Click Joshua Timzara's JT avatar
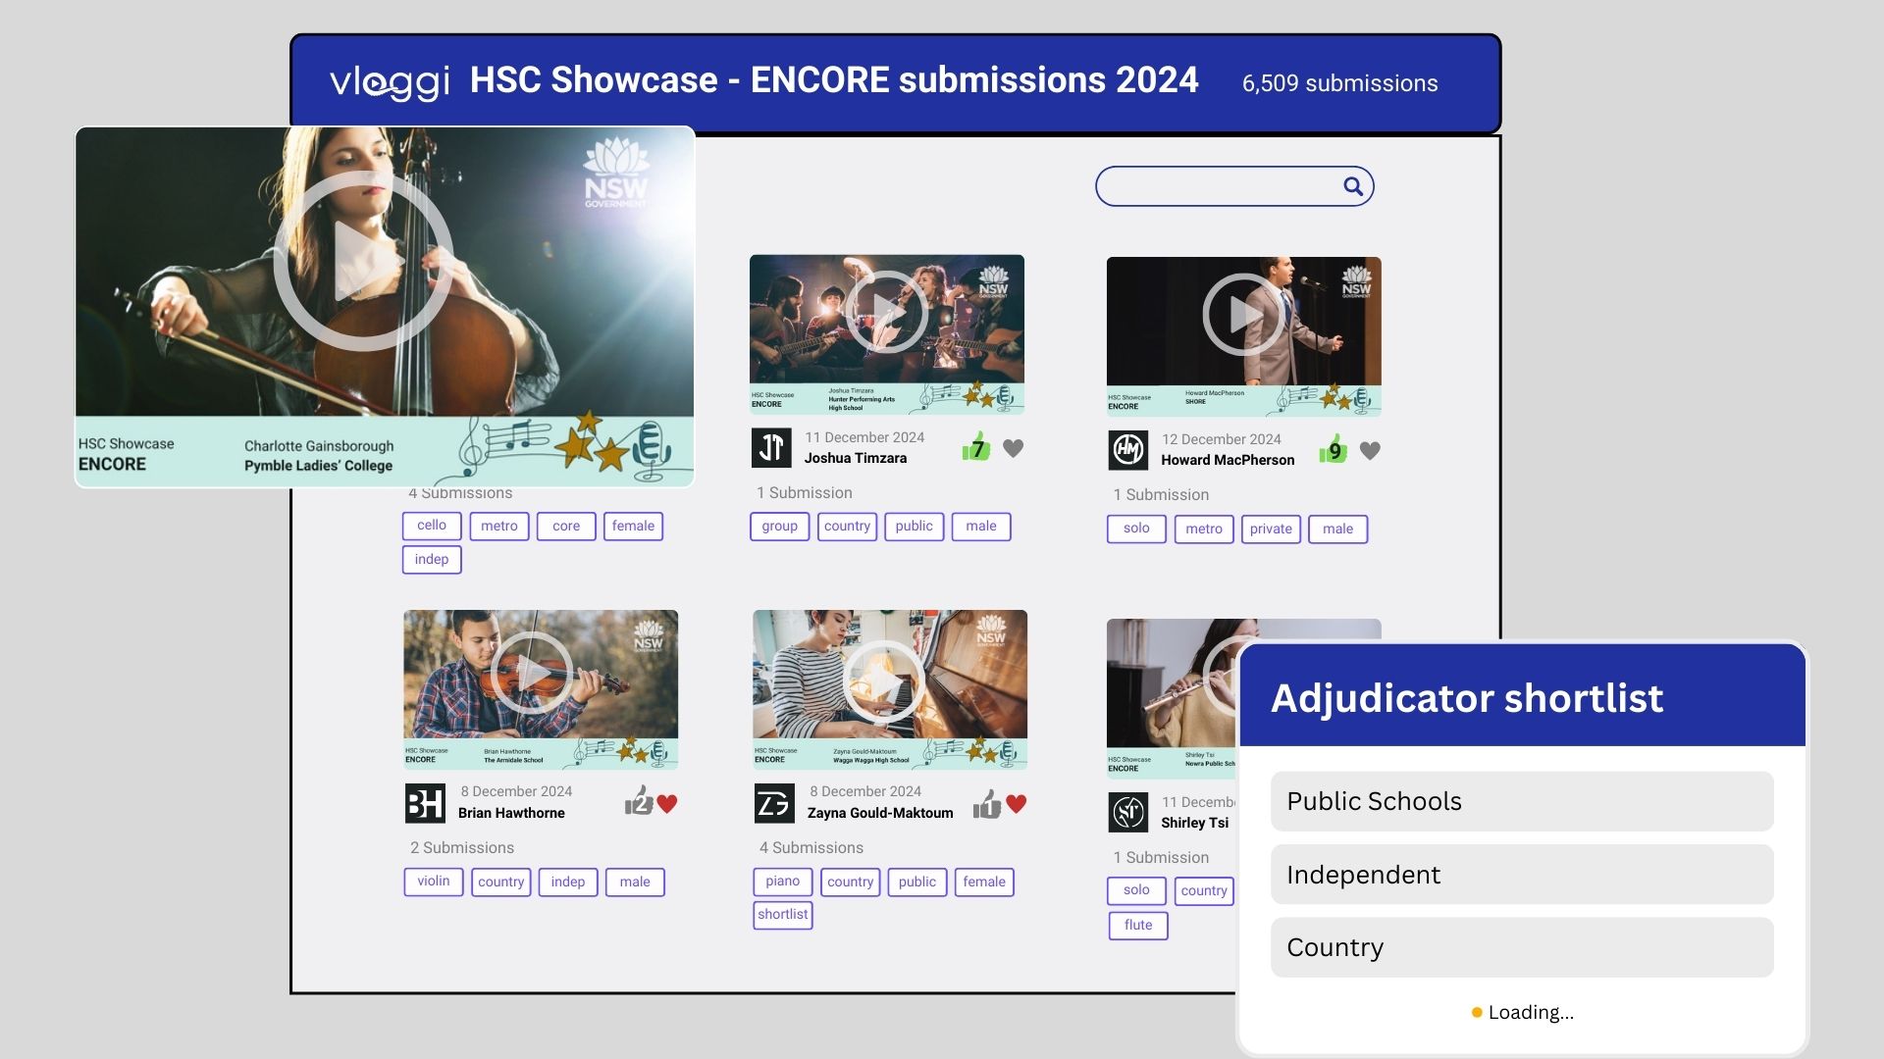The height and width of the screenshot is (1059, 1884). (772, 447)
